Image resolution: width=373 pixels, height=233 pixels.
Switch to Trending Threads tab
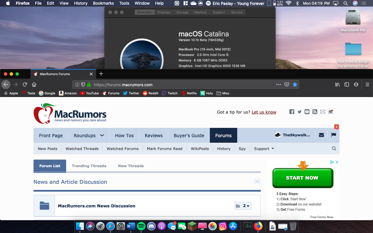pyautogui.click(x=89, y=166)
